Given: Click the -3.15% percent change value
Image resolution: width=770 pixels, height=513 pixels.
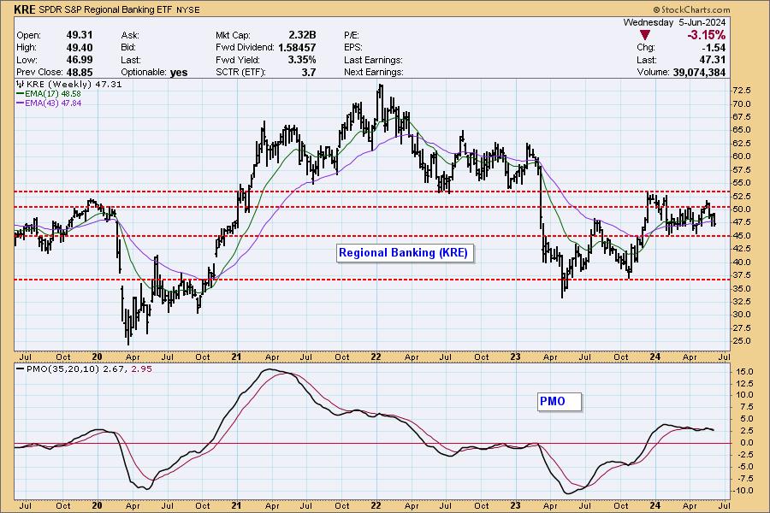Looking at the screenshot, I should (706, 35).
